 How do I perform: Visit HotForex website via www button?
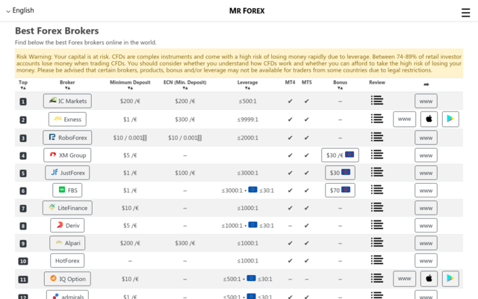tap(426, 261)
